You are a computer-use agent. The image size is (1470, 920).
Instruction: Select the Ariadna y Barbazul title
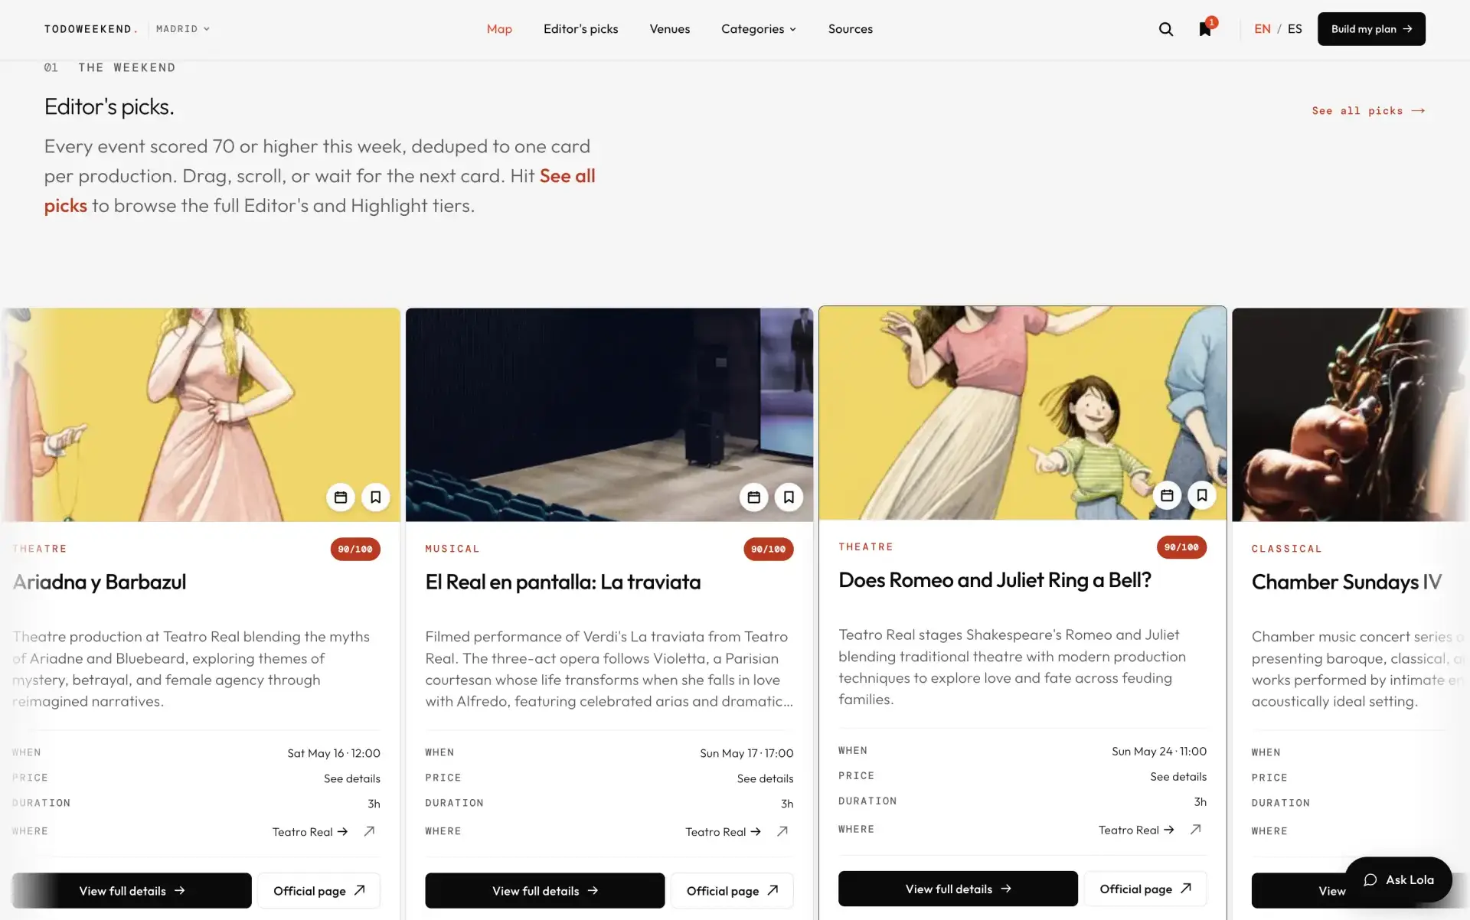click(x=100, y=582)
